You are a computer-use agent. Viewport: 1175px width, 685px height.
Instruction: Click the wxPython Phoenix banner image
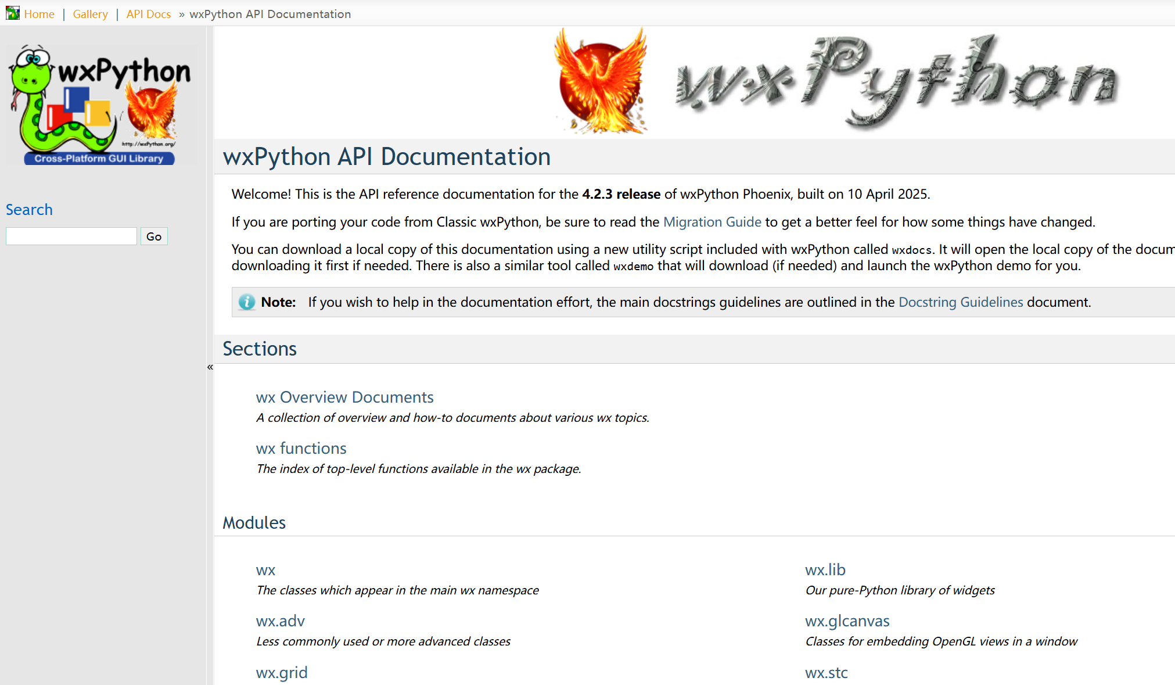point(836,81)
